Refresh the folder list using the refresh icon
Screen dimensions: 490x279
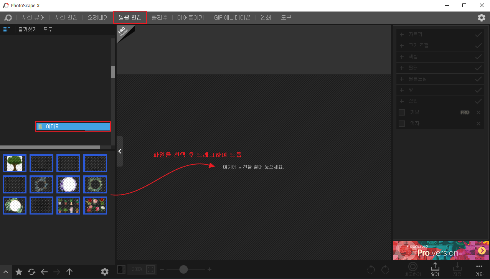tap(31, 272)
